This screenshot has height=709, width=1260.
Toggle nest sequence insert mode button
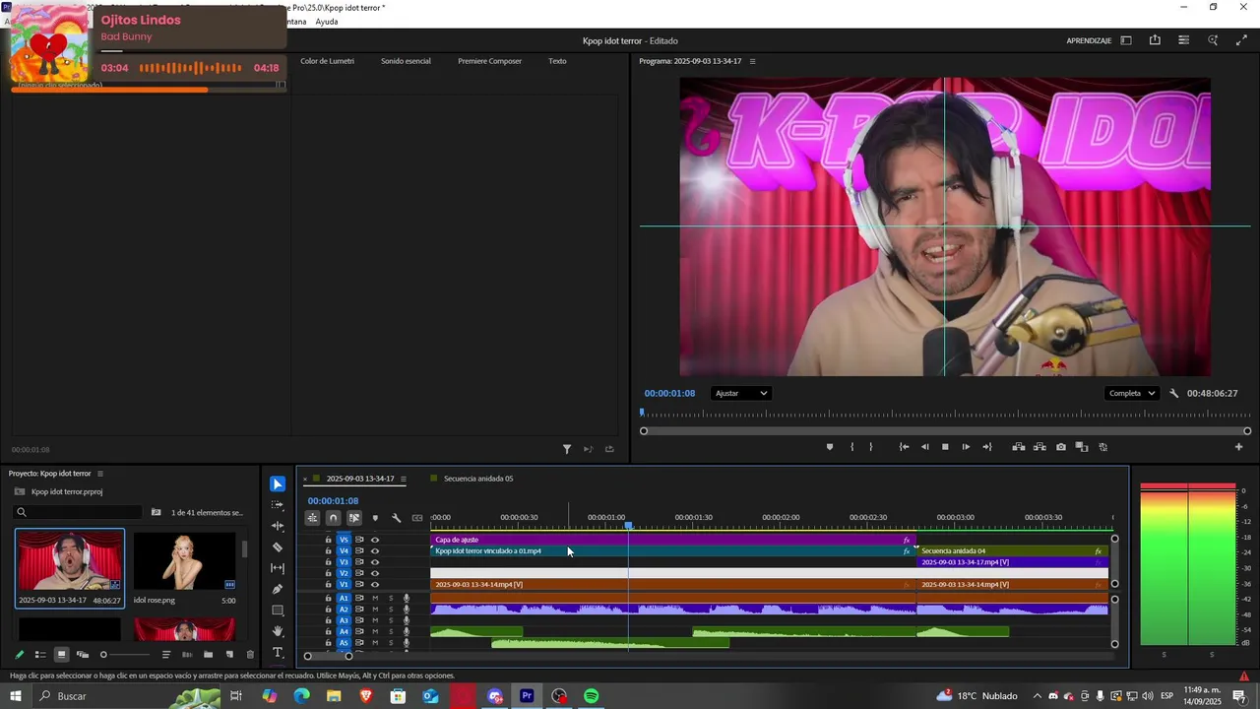[x=312, y=518]
